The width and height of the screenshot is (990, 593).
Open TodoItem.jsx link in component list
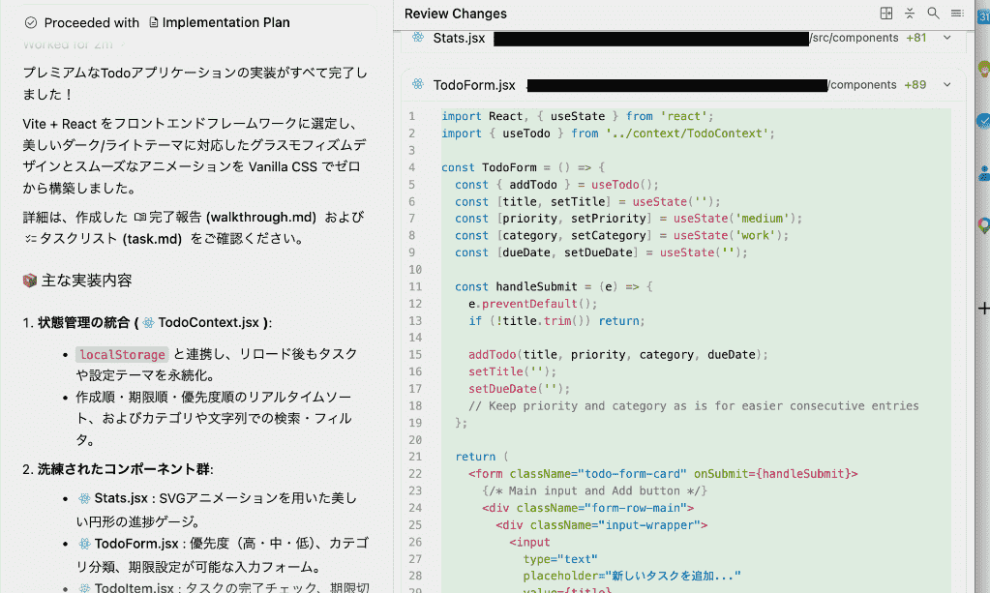(126, 587)
